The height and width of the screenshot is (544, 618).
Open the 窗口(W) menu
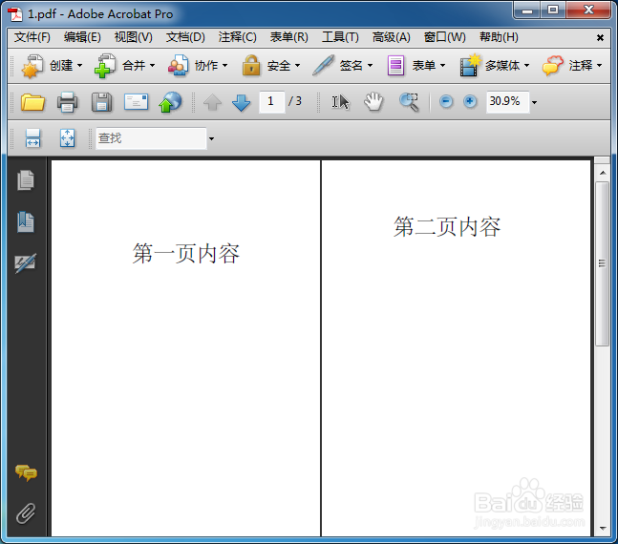444,37
